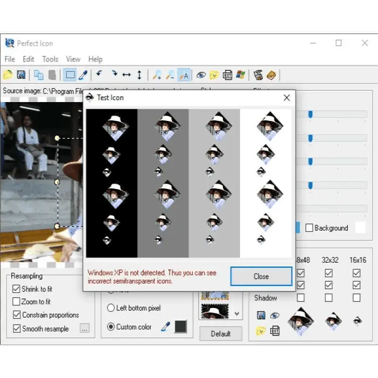Click the floppy disk Save icon in the main toolbar
The image size is (378, 378).
[21, 75]
